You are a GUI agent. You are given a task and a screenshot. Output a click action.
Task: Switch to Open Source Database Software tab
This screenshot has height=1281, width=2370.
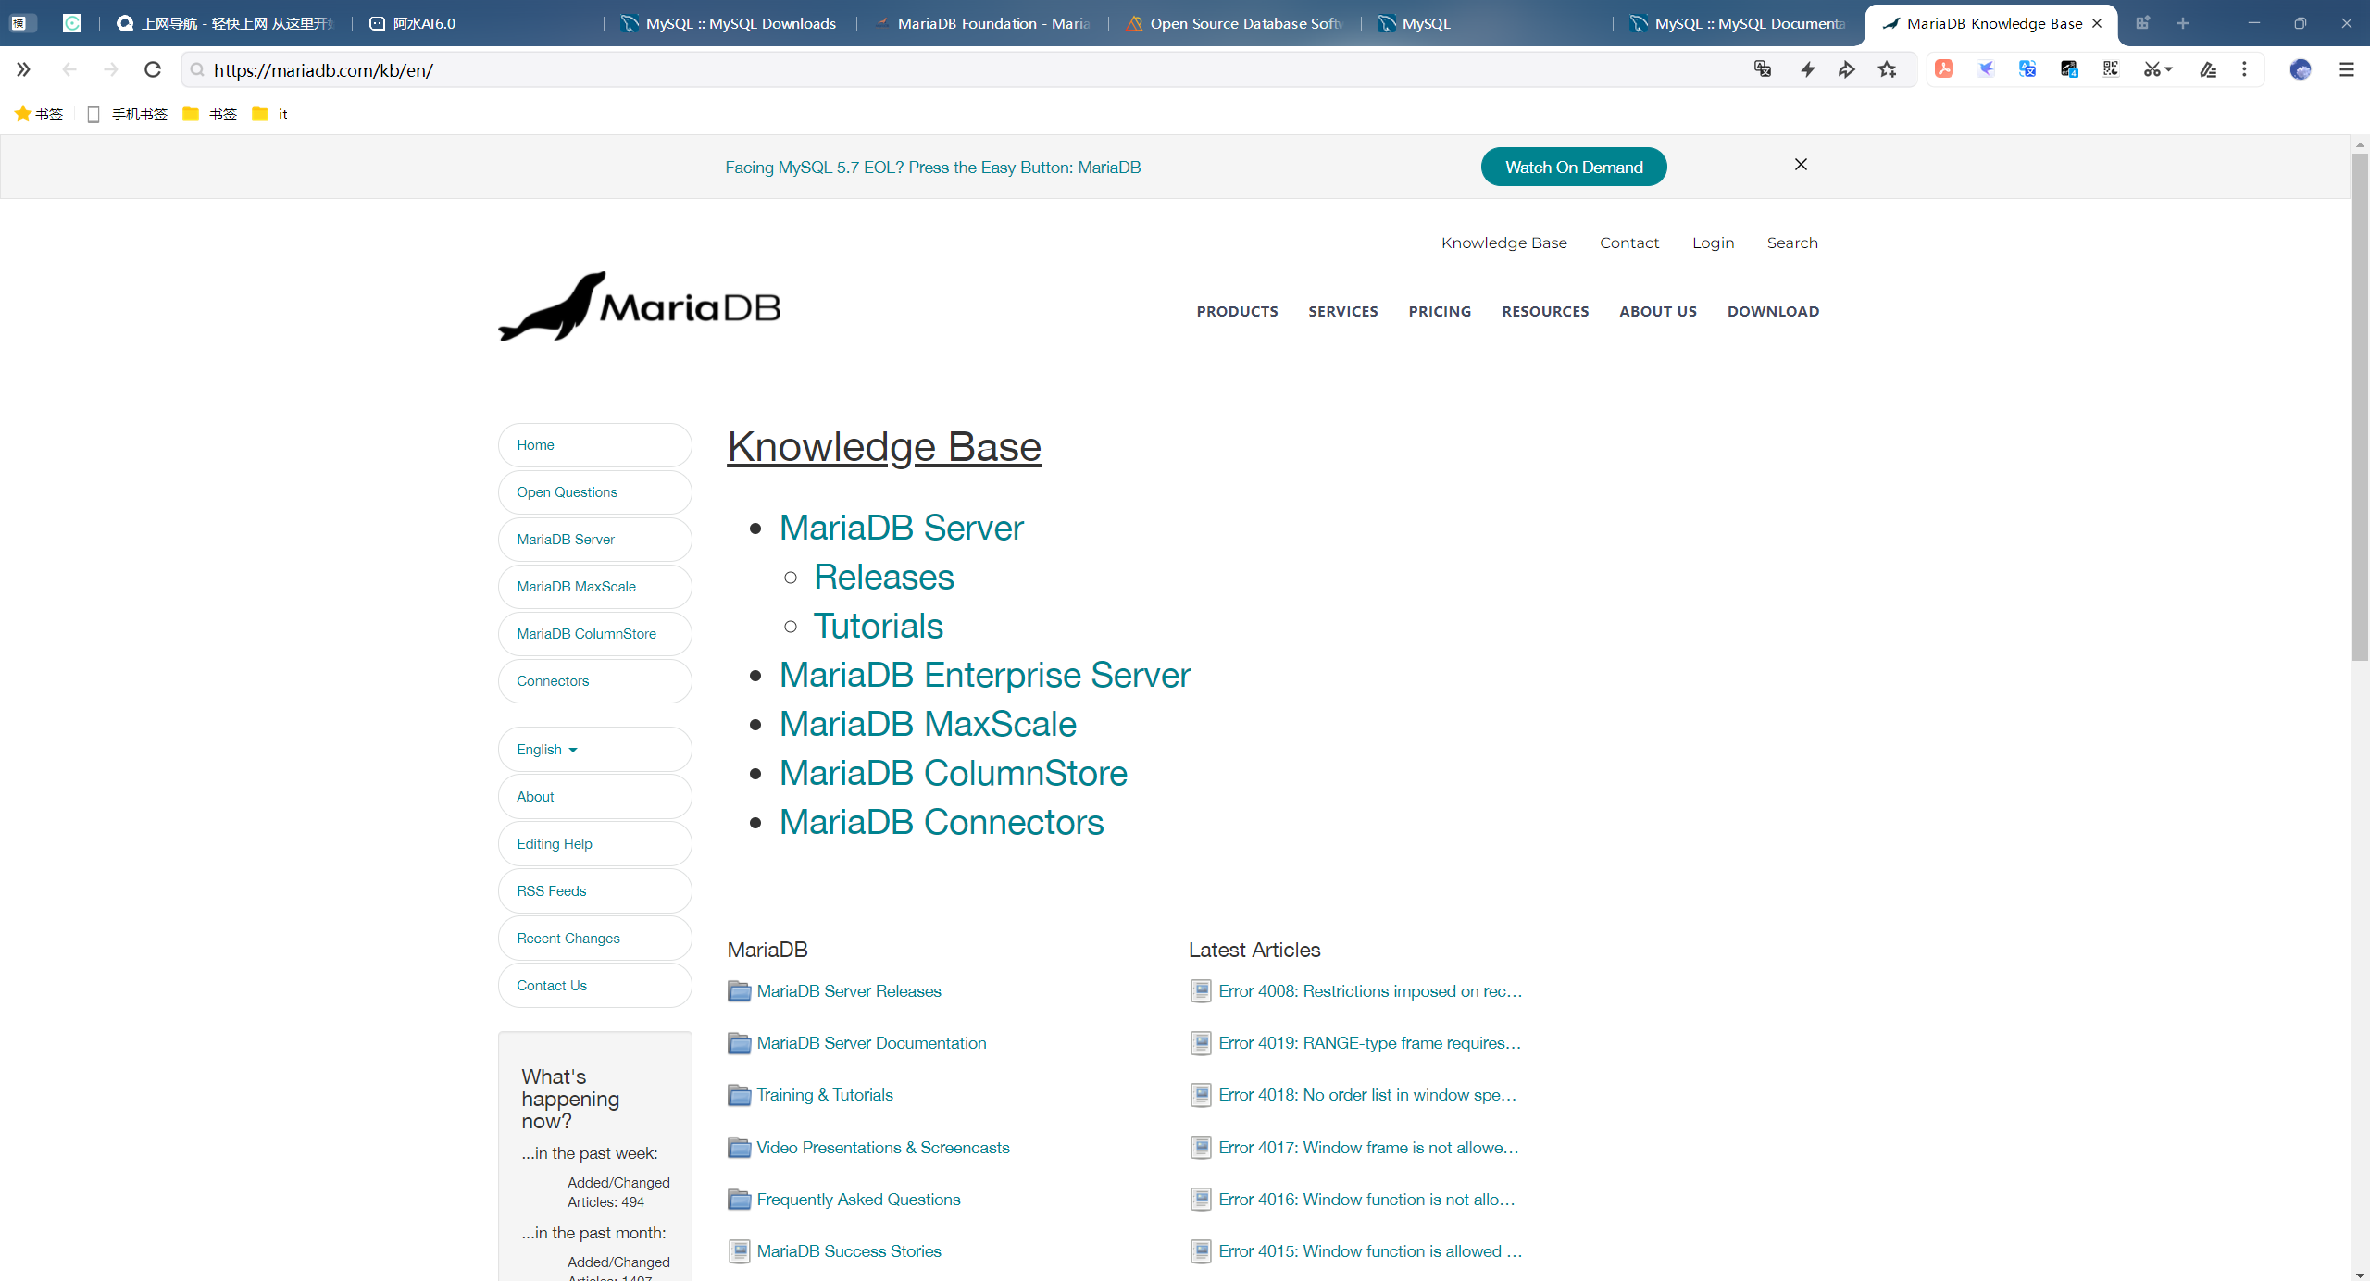1234,23
